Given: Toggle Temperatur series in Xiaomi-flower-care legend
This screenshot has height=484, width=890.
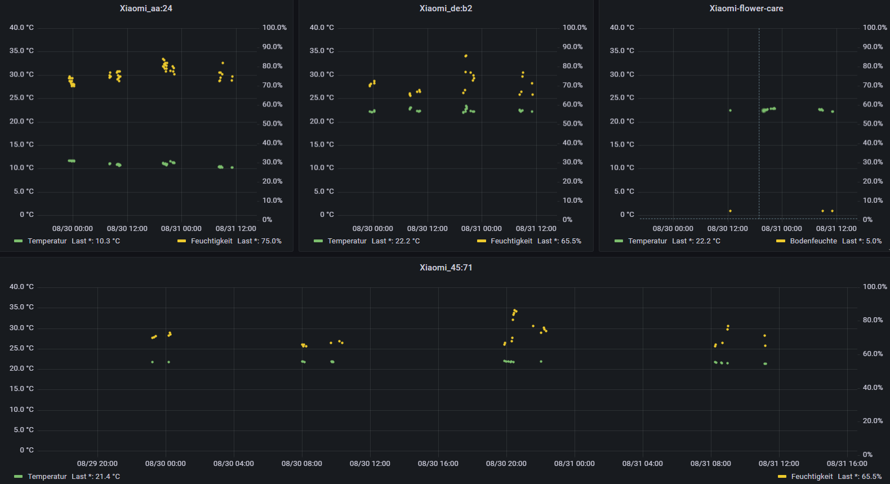Looking at the screenshot, I should click(647, 241).
